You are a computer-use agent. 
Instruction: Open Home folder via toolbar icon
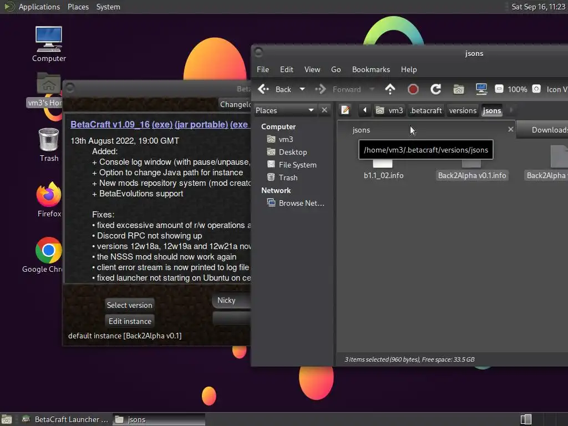[x=459, y=89]
